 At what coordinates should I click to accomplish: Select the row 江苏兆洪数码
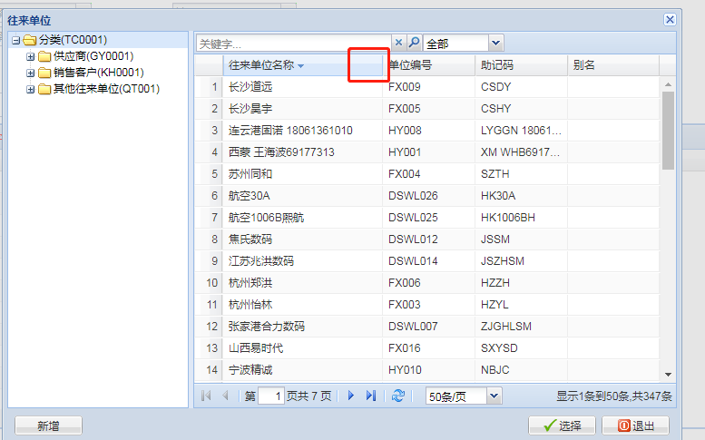[427, 261]
